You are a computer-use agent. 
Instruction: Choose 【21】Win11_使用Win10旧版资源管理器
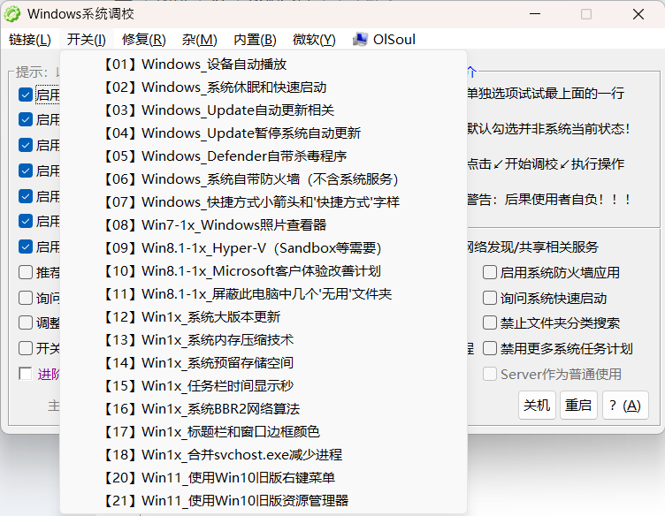click(264, 500)
